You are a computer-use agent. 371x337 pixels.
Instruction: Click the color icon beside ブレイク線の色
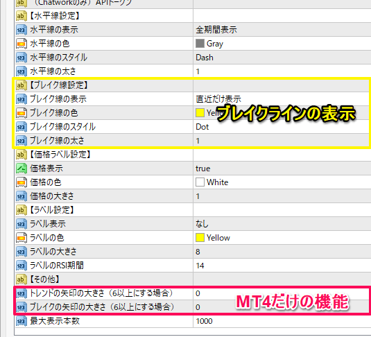tap(21, 113)
